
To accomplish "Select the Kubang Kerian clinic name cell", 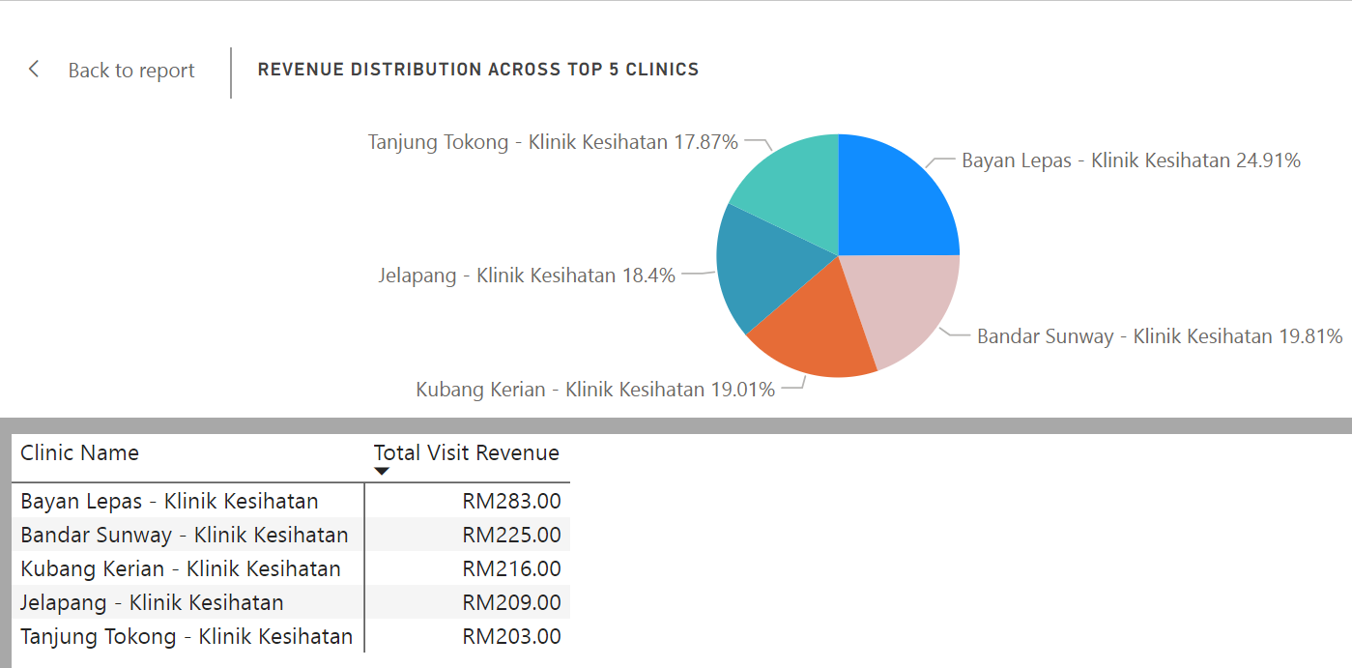I will click(181, 568).
